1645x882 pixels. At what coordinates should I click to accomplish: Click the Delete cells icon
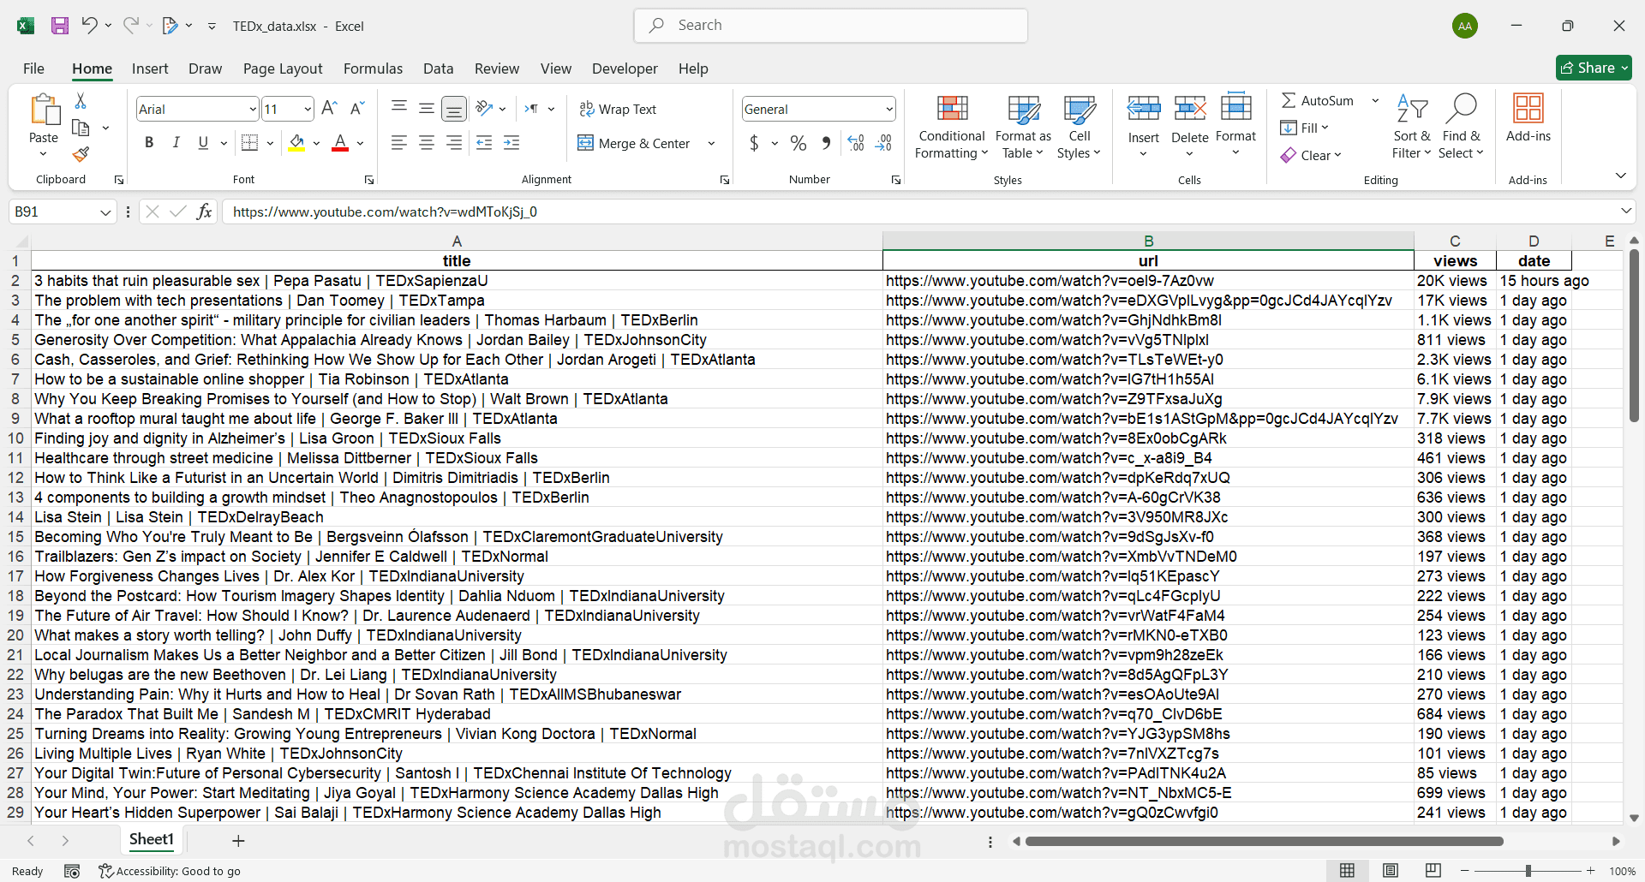pyautogui.click(x=1190, y=109)
